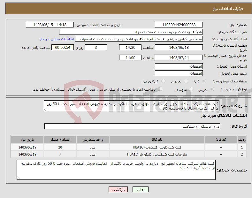This screenshot has height=198, width=252.
Task: Click item name ملزومات کیت همگلوبین گلیکوزیله HBA1C
Action: (157, 154)
